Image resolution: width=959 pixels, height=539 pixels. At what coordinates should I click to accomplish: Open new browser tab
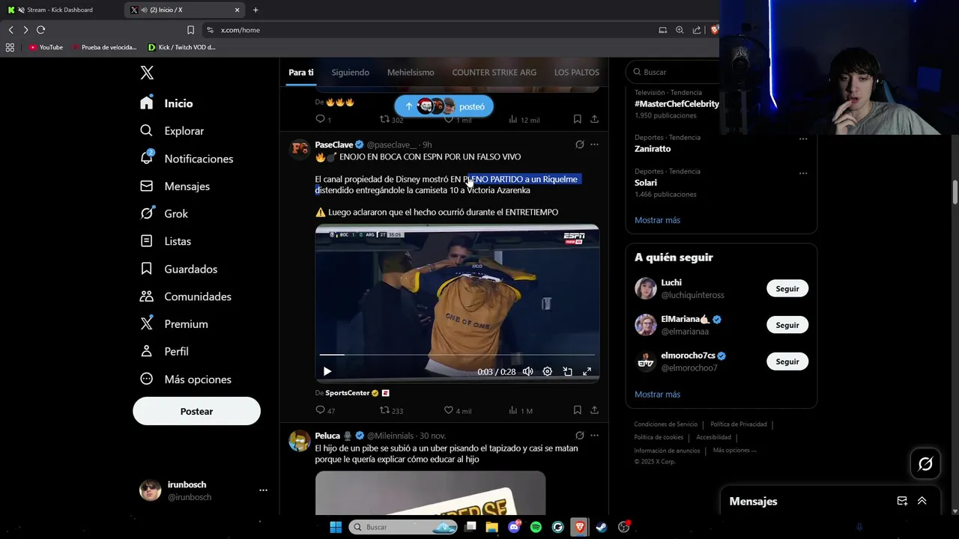(x=255, y=10)
